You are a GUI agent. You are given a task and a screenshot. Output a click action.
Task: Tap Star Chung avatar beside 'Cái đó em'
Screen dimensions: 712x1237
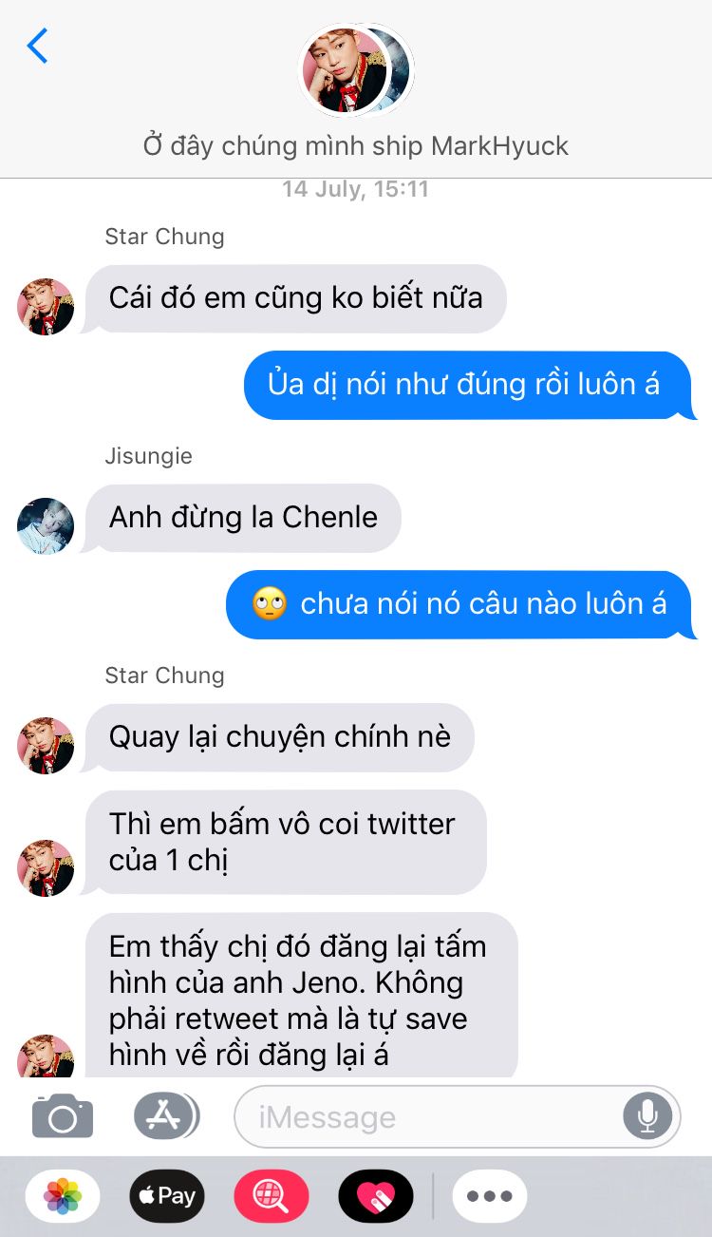(x=46, y=306)
